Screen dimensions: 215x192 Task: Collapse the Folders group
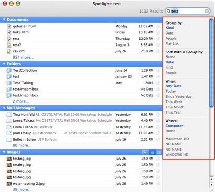tap(4, 64)
